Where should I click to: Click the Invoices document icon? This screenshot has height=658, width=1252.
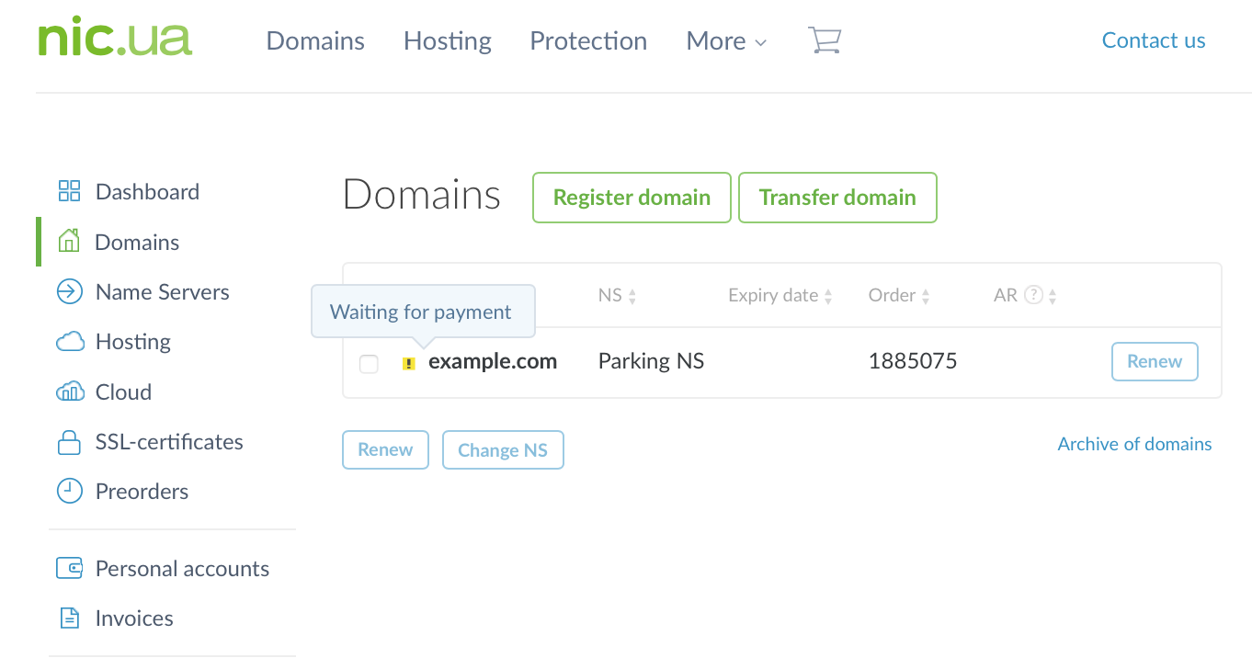tap(69, 618)
